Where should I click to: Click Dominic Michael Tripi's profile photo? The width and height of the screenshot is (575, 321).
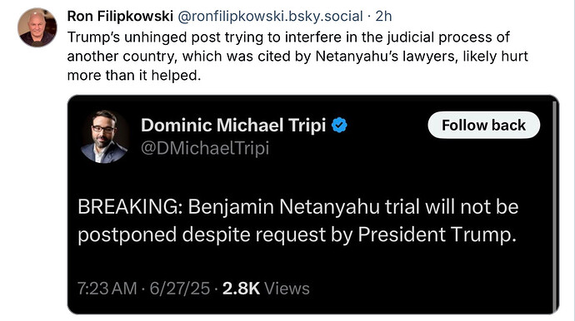(104, 136)
